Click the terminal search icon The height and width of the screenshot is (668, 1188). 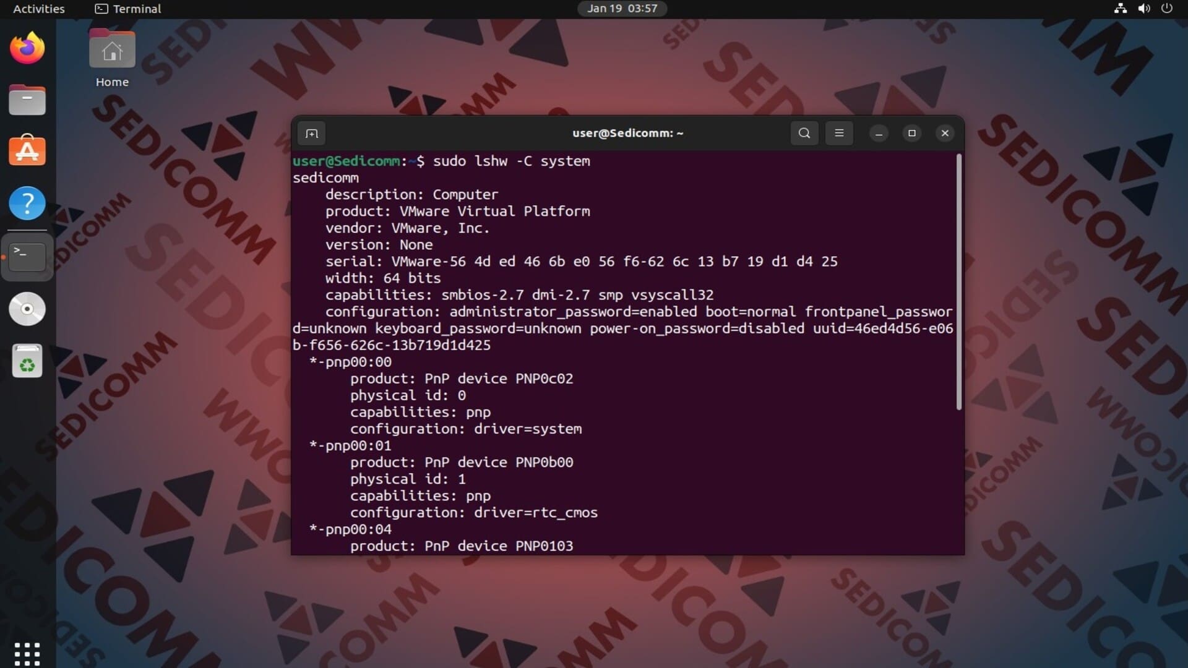click(804, 133)
